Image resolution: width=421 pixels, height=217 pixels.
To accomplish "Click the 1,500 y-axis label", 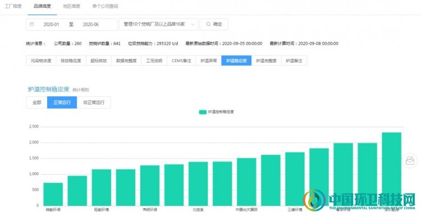I will [x=34, y=158].
